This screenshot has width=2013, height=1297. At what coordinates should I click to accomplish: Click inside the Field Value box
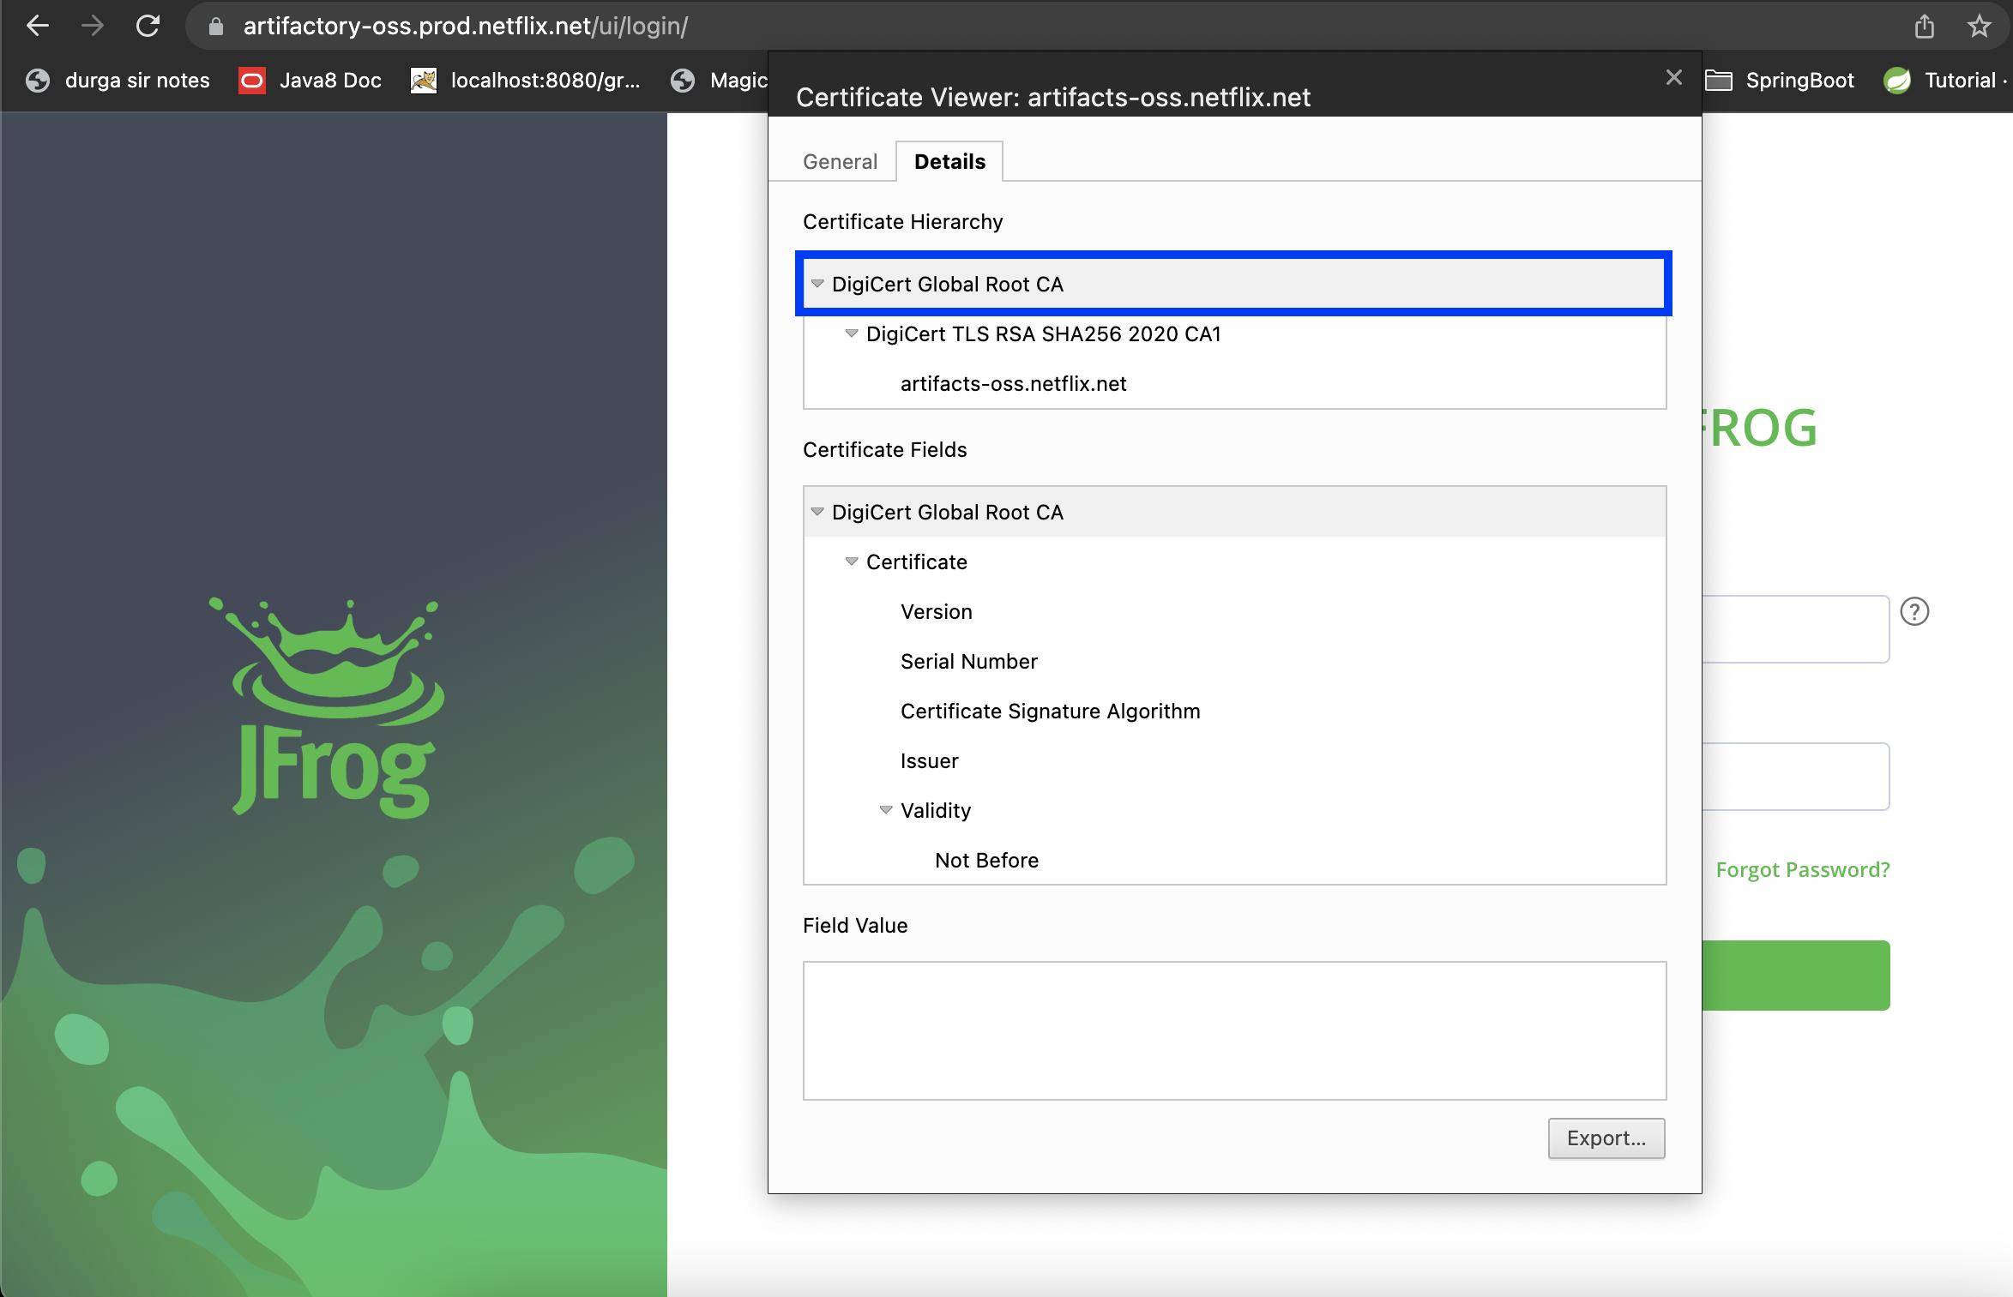(x=1234, y=1030)
